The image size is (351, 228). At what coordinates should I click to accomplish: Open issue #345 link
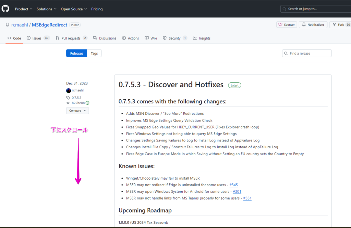coord(233,185)
